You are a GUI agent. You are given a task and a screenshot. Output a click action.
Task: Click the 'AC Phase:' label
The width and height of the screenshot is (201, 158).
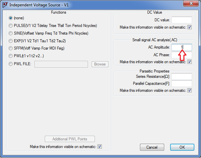tap(162, 55)
